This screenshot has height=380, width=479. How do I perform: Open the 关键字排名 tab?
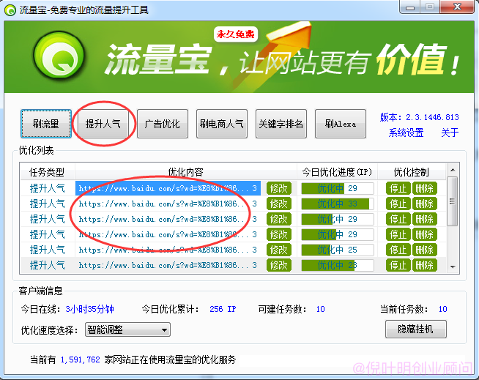click(x=281, y=124)
